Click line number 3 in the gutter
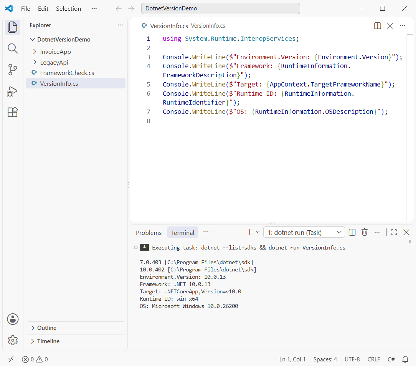The image size is (416, 366). [148, 57]
